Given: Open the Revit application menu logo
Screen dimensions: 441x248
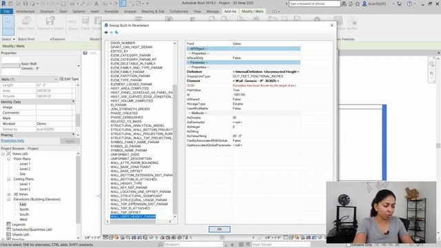Looking at the screenshot, I should pos(3,3).
